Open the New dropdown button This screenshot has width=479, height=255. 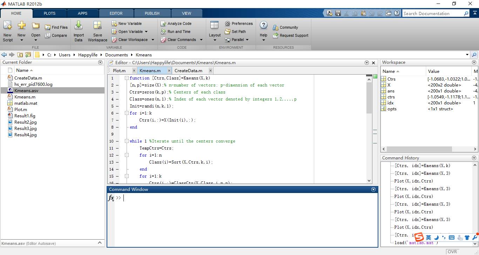click(x=21, y=31)
